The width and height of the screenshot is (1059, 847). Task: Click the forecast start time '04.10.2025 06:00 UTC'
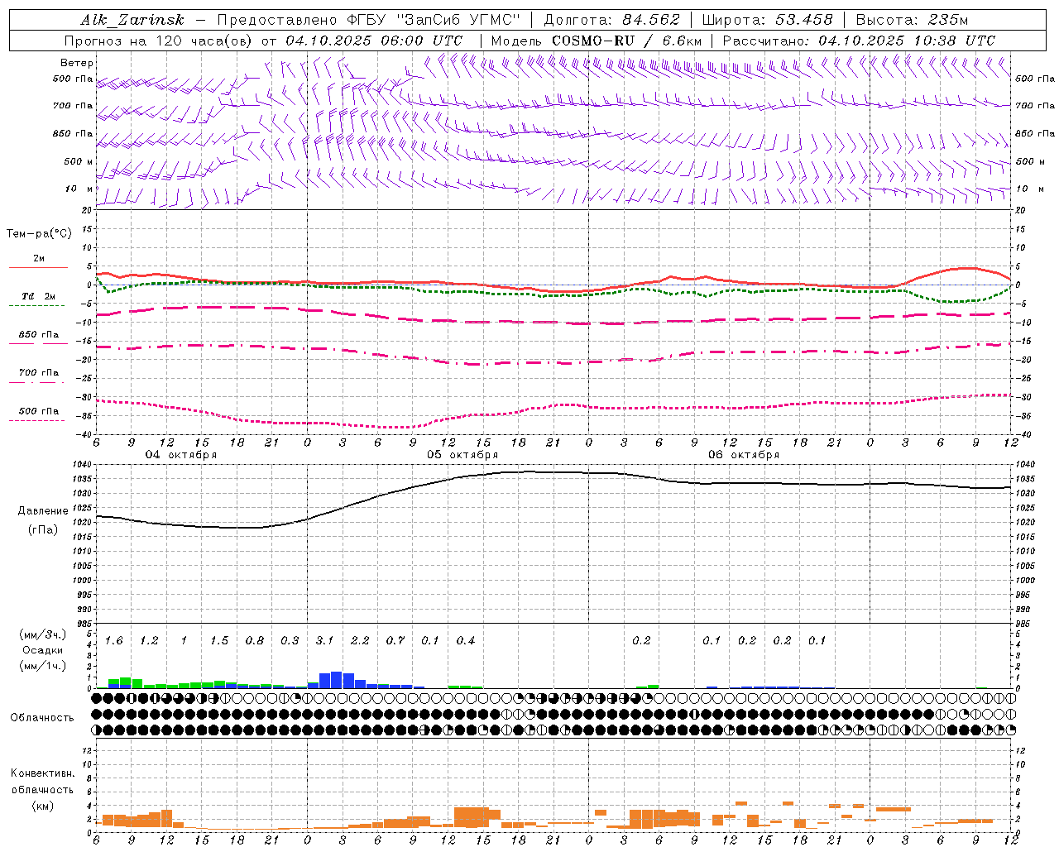click(x=374, y=41)
